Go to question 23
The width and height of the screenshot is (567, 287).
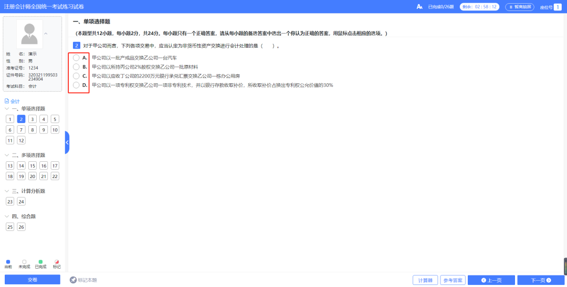[x=10, y=202]
